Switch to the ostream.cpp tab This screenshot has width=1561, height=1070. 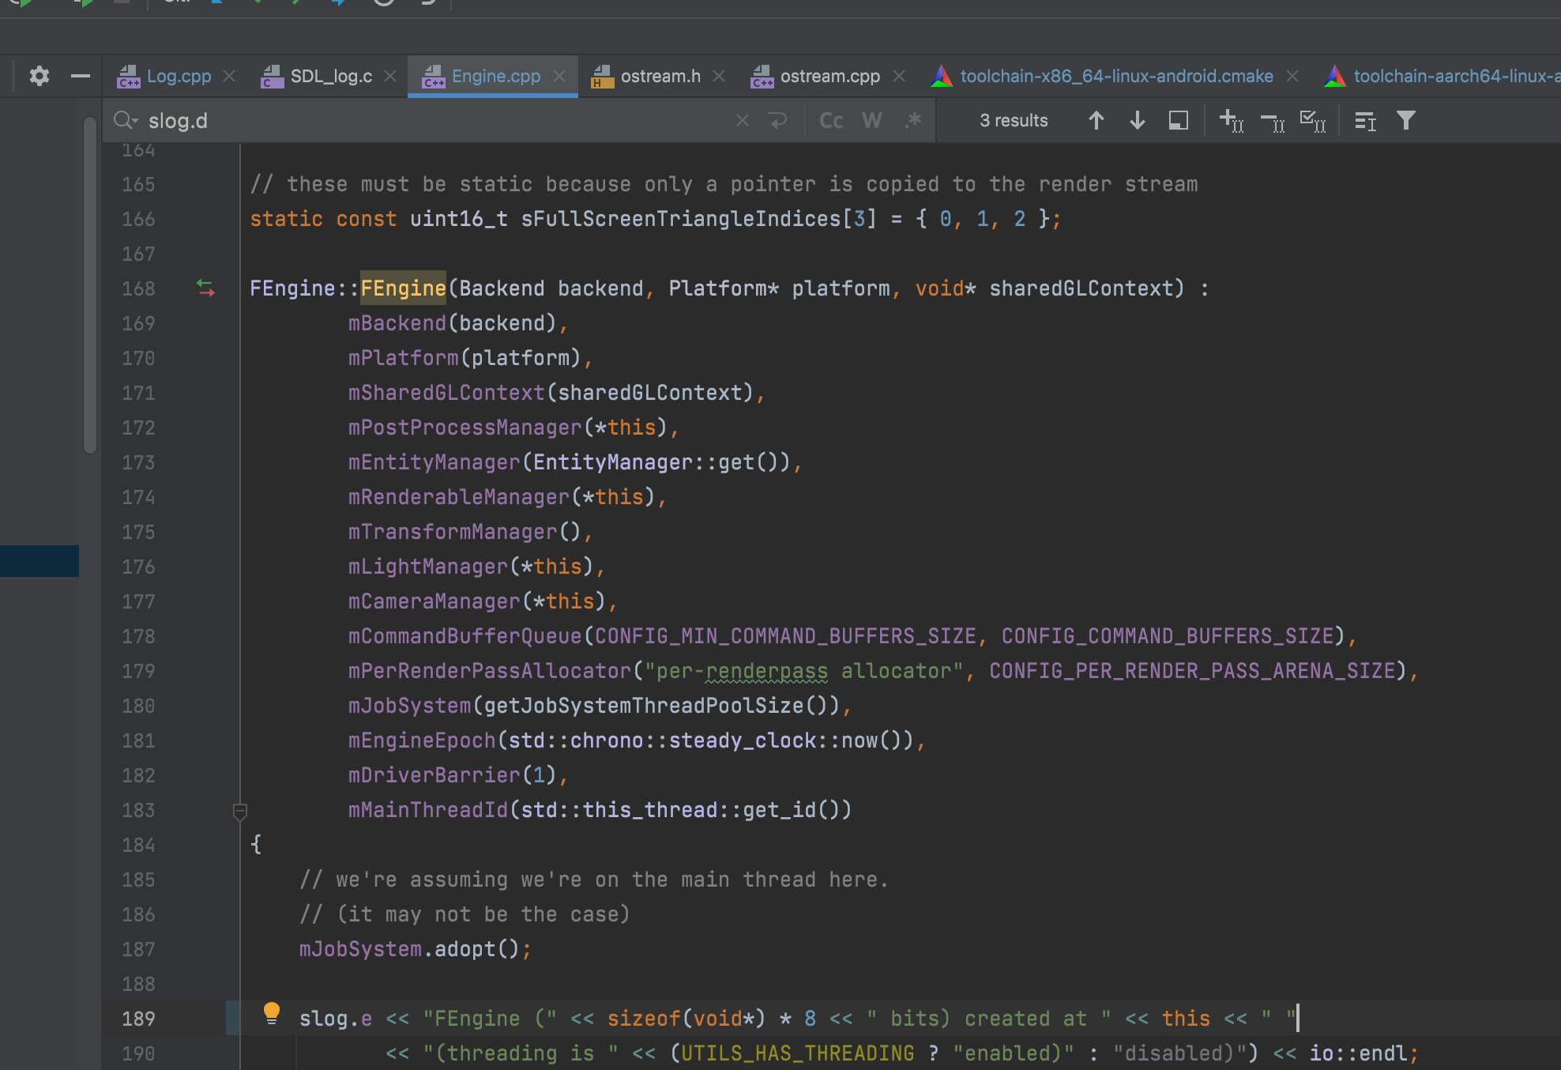(828, 76)
